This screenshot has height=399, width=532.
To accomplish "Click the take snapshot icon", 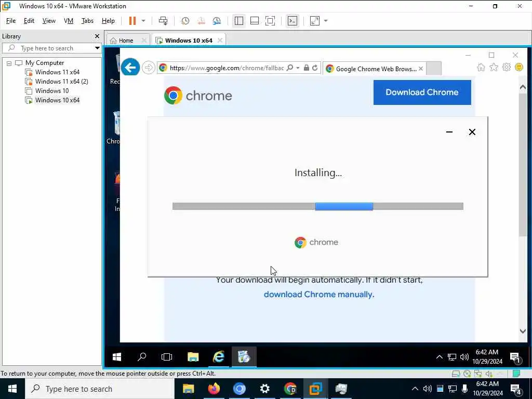I will coord(185,21).
